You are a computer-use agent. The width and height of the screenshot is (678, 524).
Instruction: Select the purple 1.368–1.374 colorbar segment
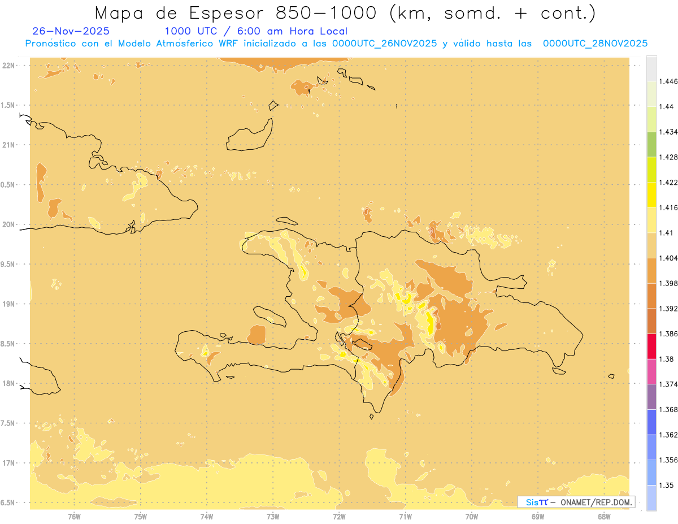[651, 396]
